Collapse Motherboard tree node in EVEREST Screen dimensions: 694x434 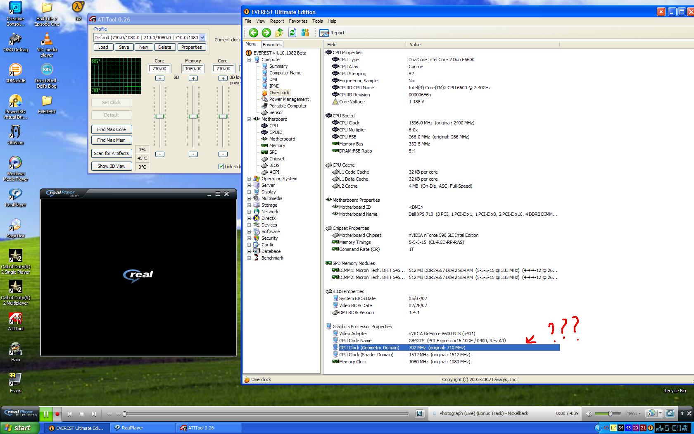249,119
